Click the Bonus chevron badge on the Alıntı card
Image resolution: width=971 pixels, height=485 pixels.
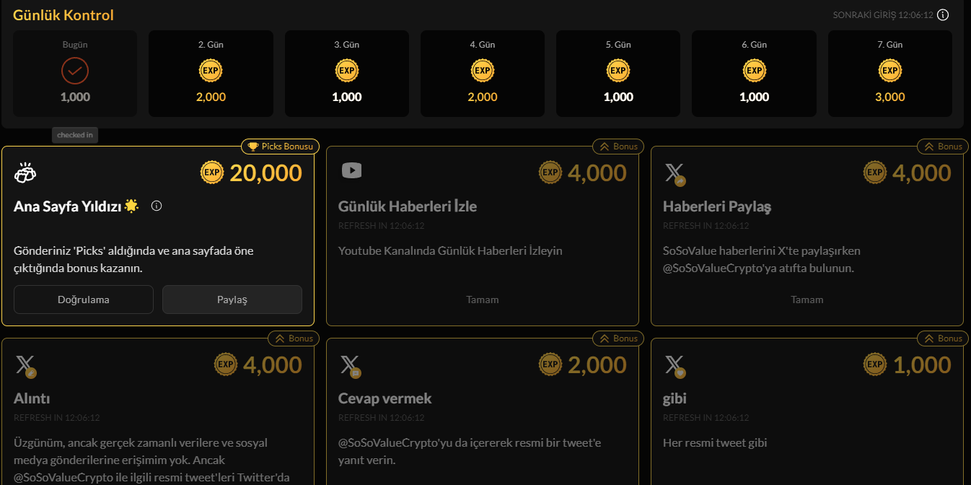[x=294, y=338]
